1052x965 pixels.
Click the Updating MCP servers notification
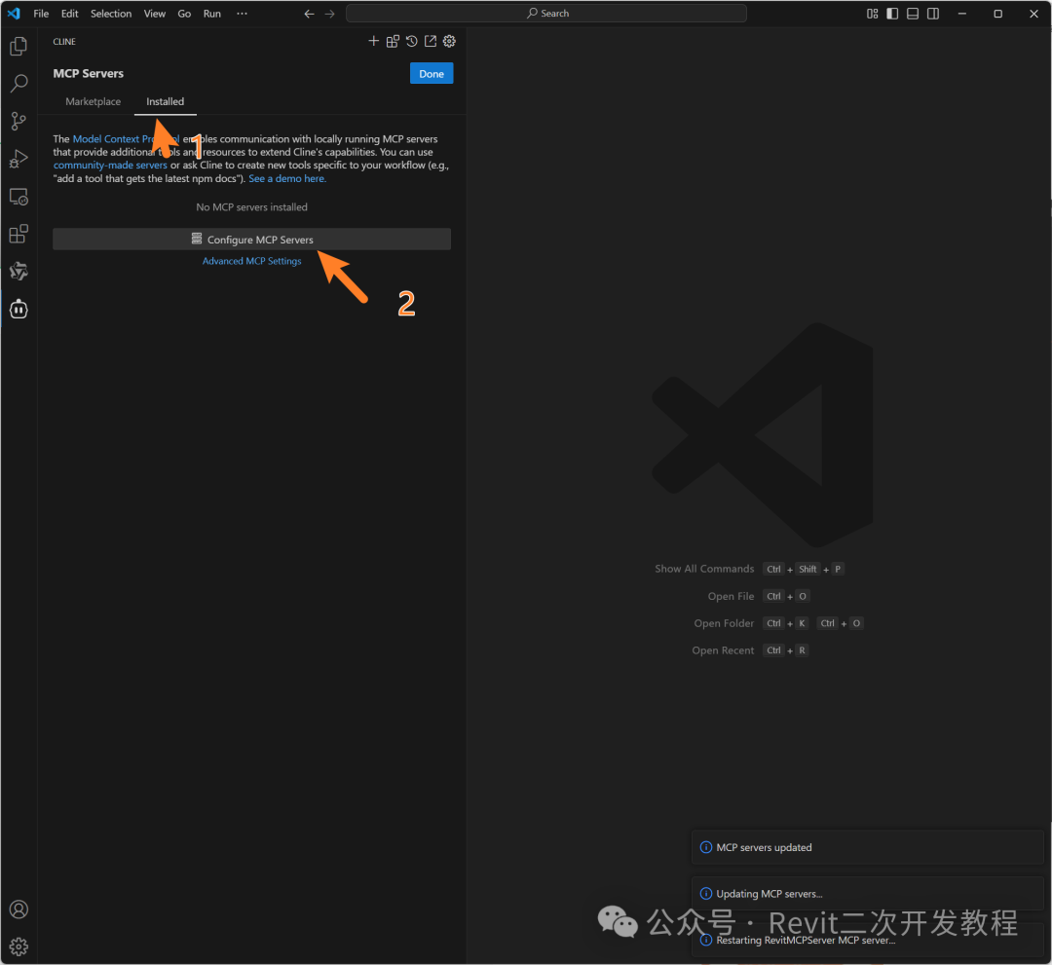coord(868,893)
